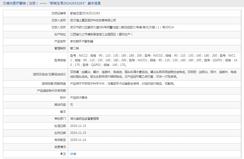Open the 详情 details link
Screen dimensions: 244x159
(x=73, y=154)
